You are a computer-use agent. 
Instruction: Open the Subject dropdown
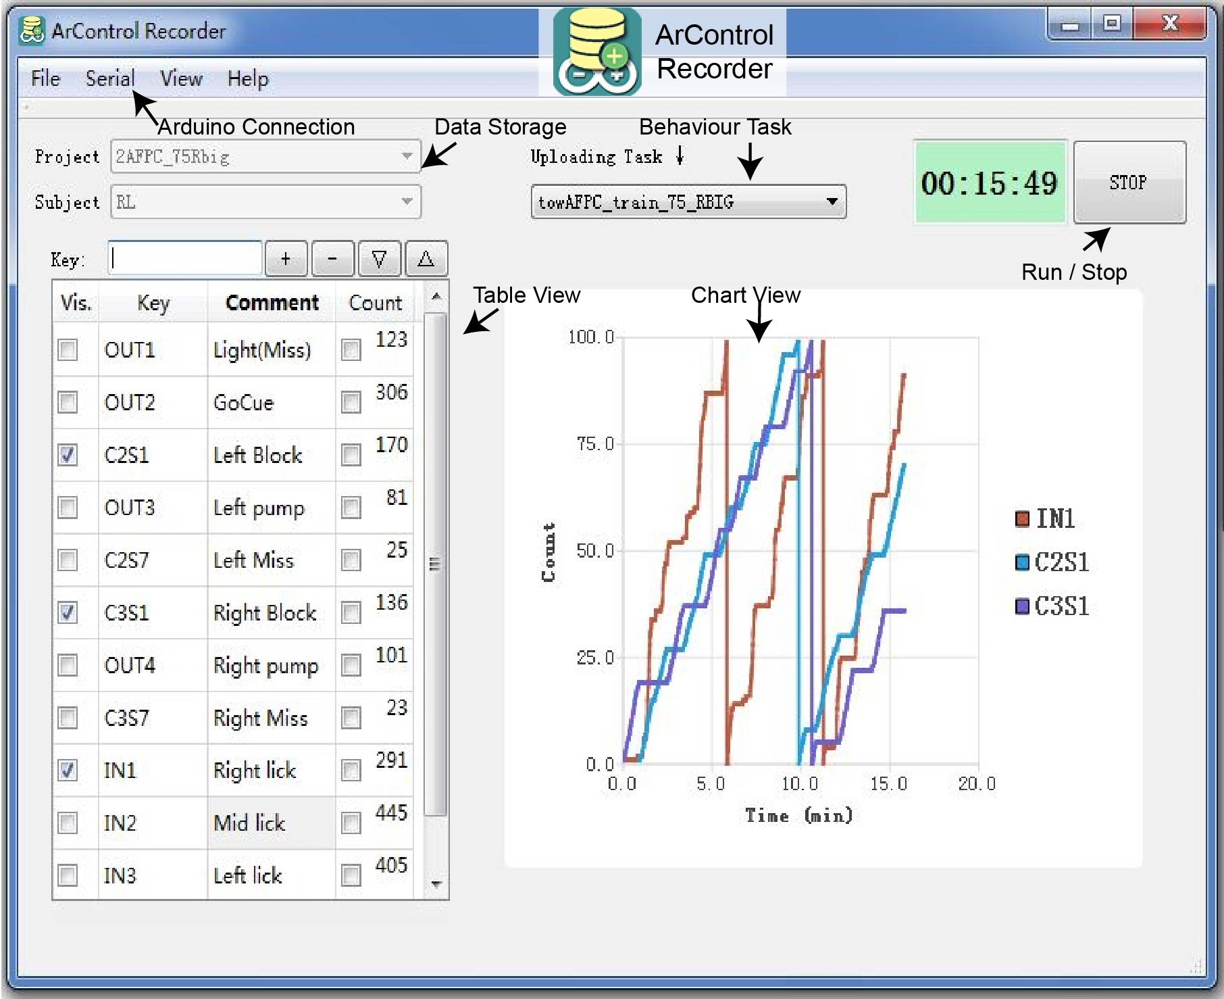tap(265, 202)
